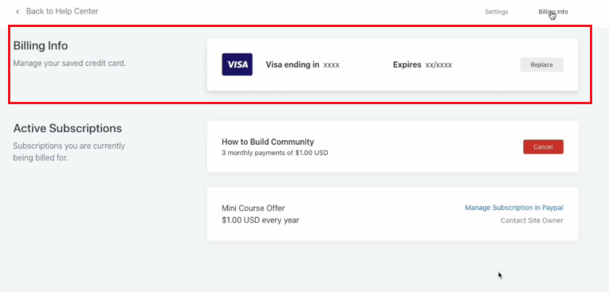The image size is (609, 292).
Task: Open Manage Subscription in Paypal link
Action: coord(514,208)
